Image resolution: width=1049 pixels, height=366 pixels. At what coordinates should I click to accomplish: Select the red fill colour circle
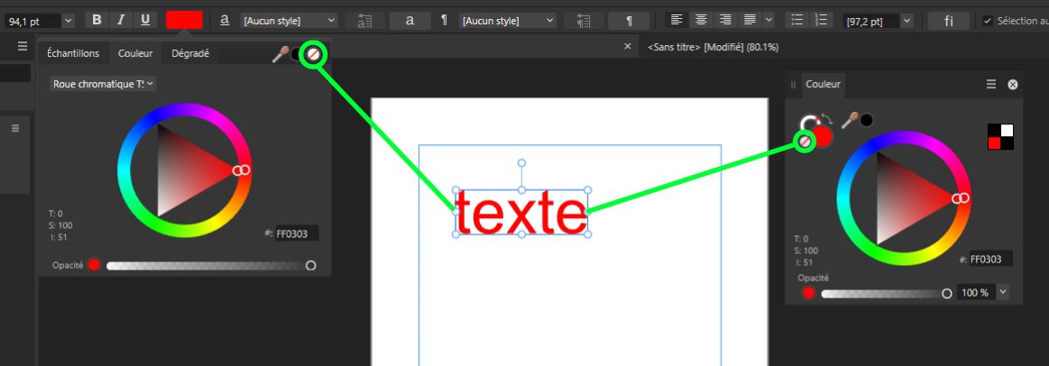click(x=823, y=136)
